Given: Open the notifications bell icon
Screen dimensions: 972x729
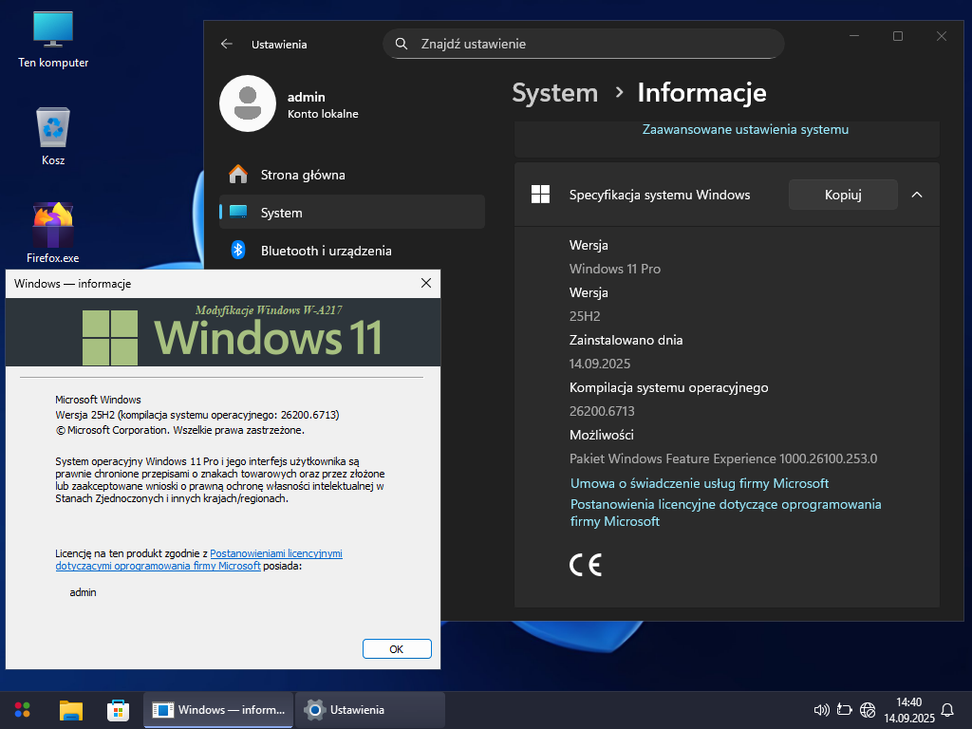Looking at the screenshot, I should click(x=946, y=710).
